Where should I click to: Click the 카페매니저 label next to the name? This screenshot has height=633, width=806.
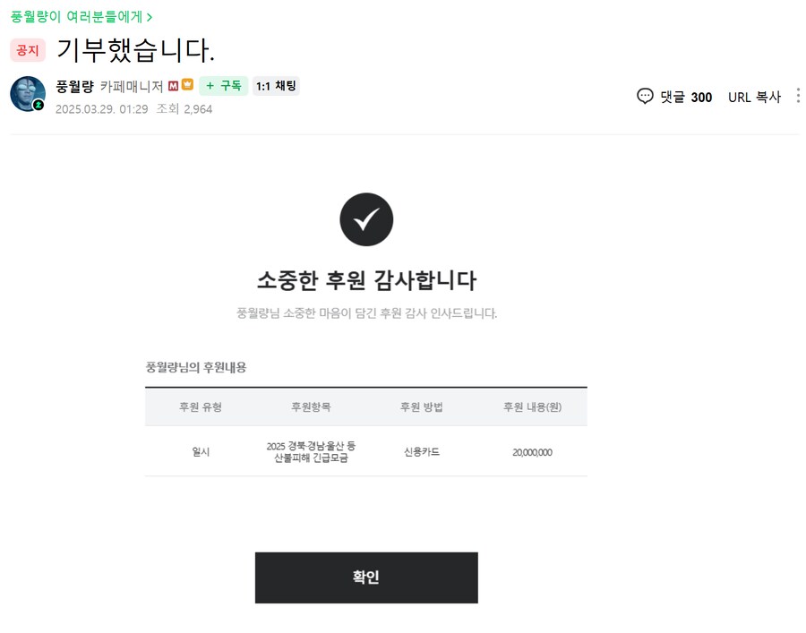(130, 85)
